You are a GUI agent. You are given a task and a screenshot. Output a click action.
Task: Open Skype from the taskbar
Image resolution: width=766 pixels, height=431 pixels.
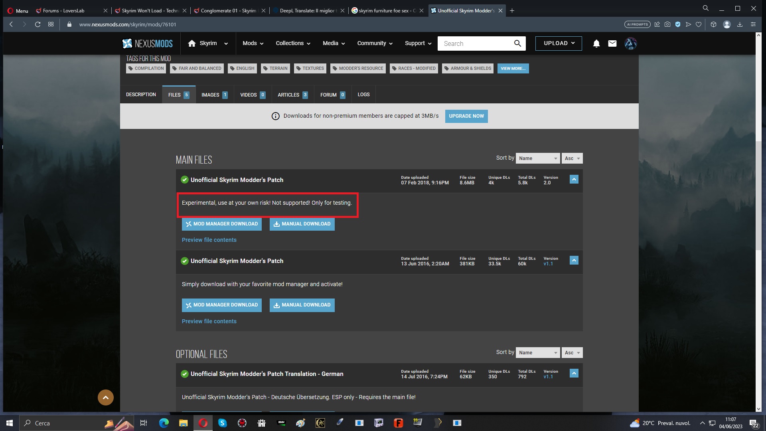point(222,423)
